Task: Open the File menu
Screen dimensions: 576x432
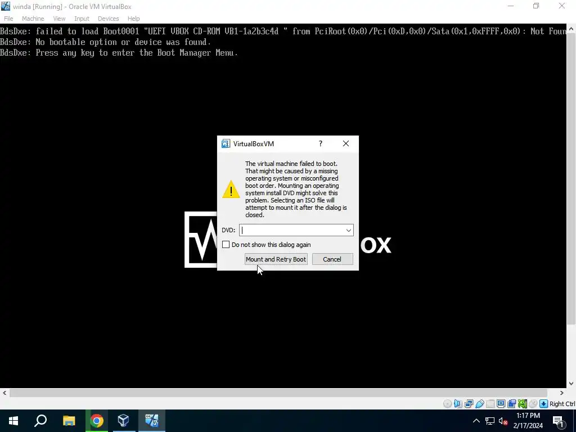Action: pos(8,19)
